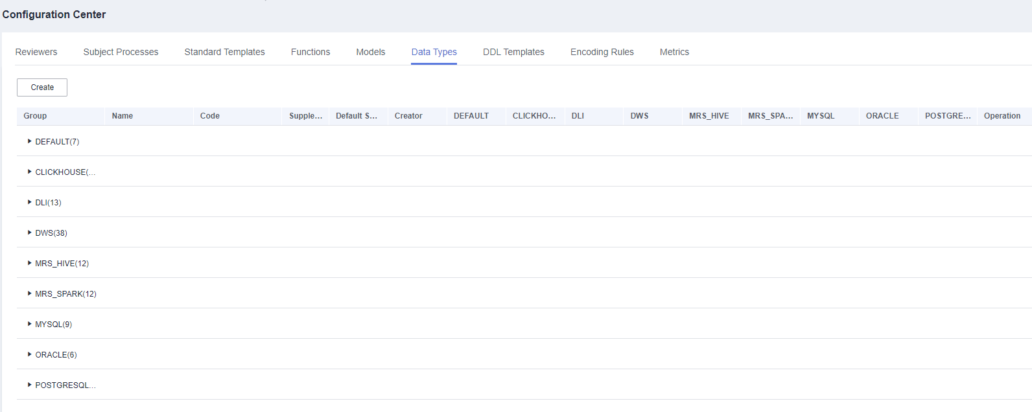Click the DEFAULT(7) group label

[x=57, y=142]
